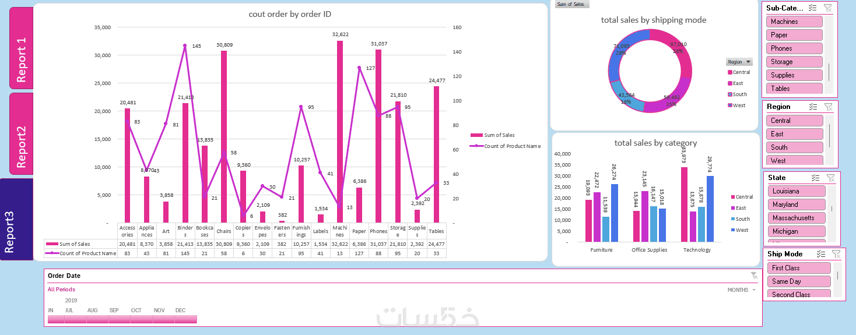The image size is (856, 335).
Task: Select the OCT segment on Order Date timeline
Action: [x=142, y=319]
